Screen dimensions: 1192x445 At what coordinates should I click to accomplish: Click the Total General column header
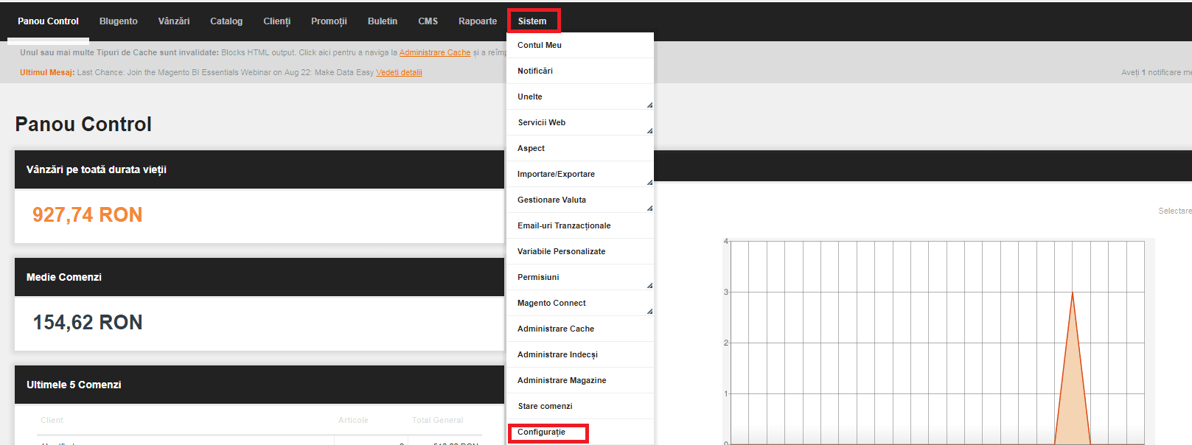(x=438, y=420)
